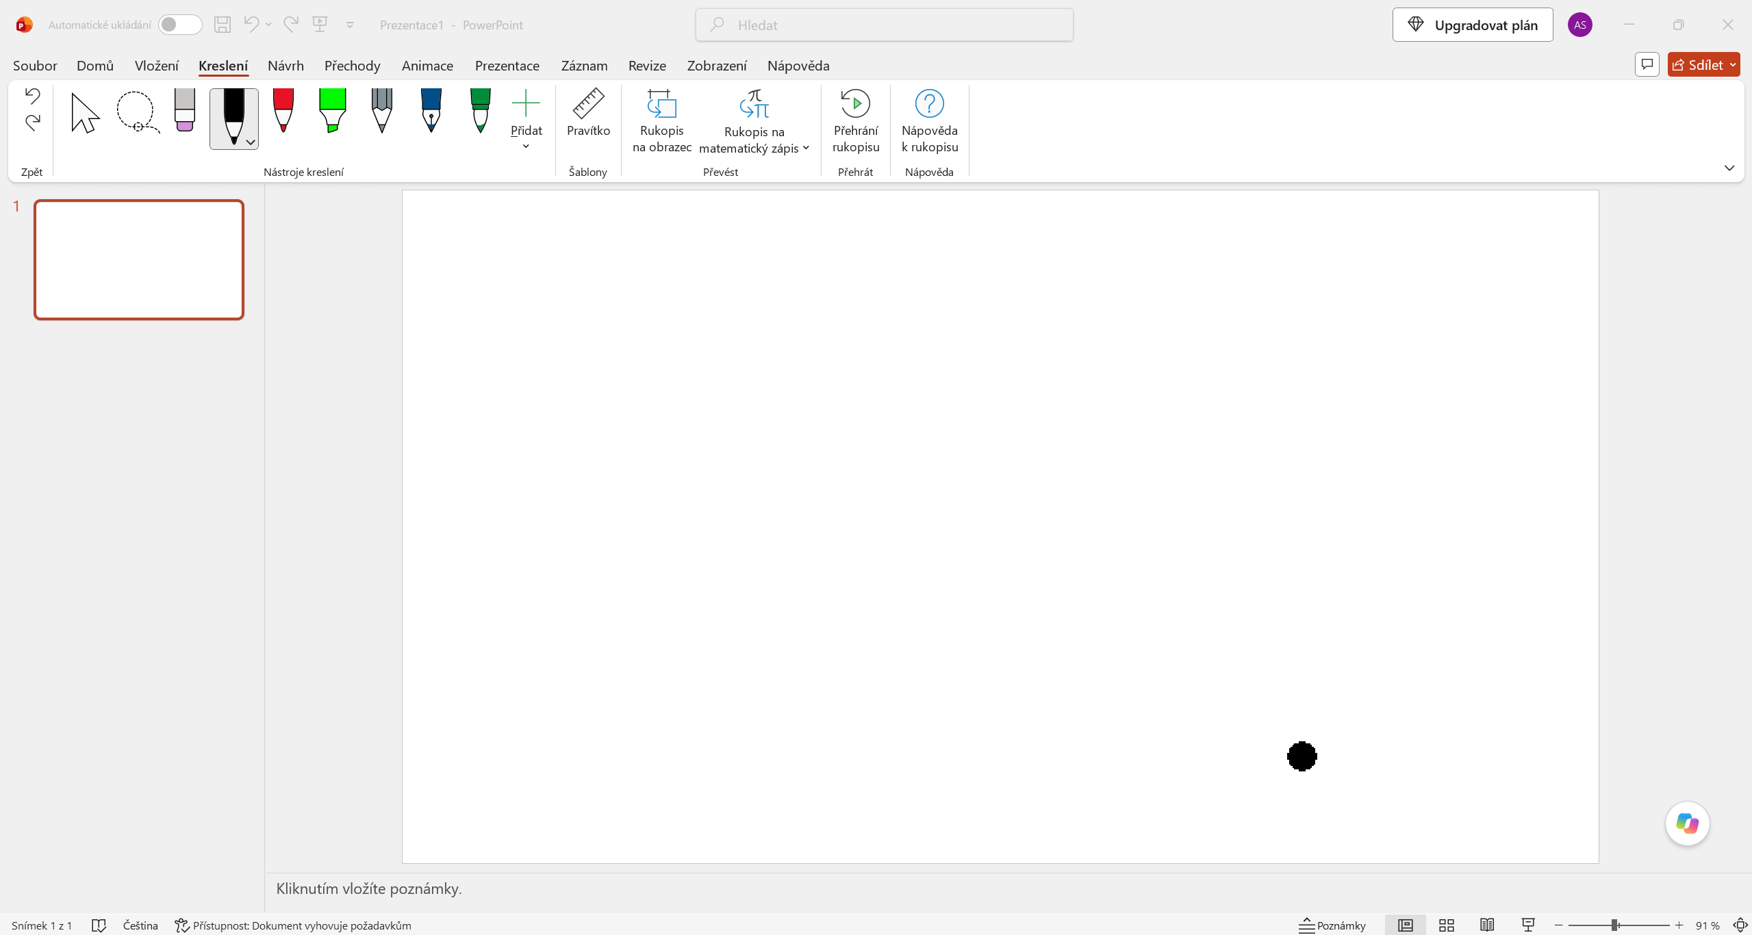This screenshot has width=1752, height=935.
Task: Start presentation from beginning icon
Action: tap(320, 25)
